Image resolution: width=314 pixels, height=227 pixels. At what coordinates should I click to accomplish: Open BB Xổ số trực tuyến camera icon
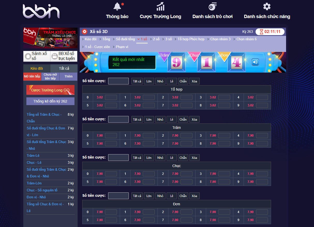pos(55,56)
